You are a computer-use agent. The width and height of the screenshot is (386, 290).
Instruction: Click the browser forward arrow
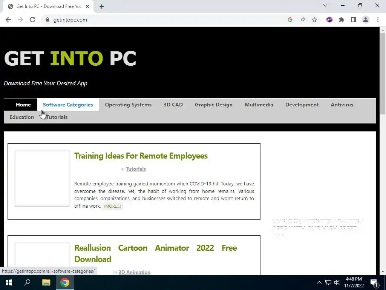(x=20, y=20)
